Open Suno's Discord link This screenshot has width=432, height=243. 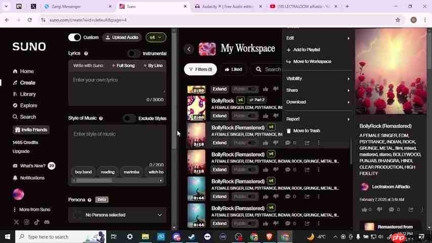(x=47, y=222)
